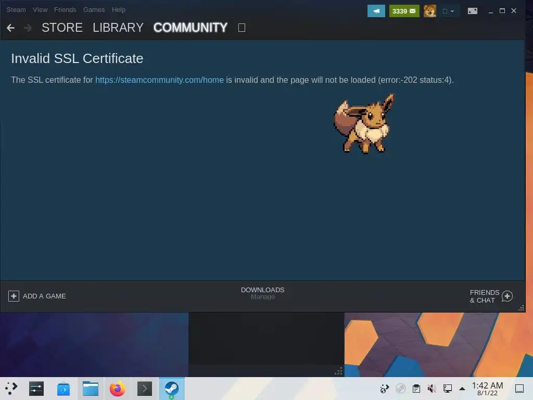Screen dimensions: 533x400
Task: Navigate forward with the right arrow
Action: point(28,28)
